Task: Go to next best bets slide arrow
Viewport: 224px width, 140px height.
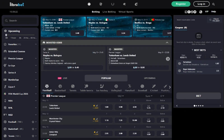Action: click(x=220, y=106)
